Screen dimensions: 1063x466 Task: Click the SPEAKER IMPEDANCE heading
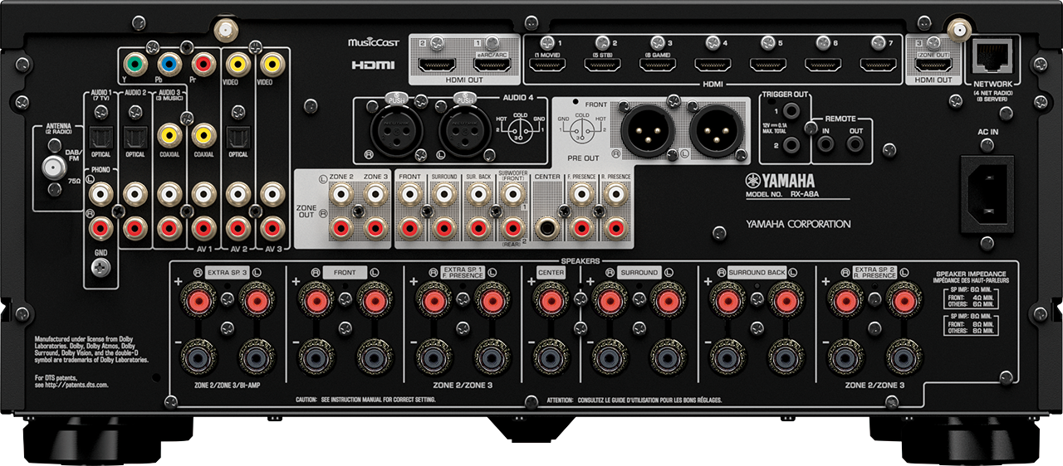pyautogui.click(x=971, y=274)
